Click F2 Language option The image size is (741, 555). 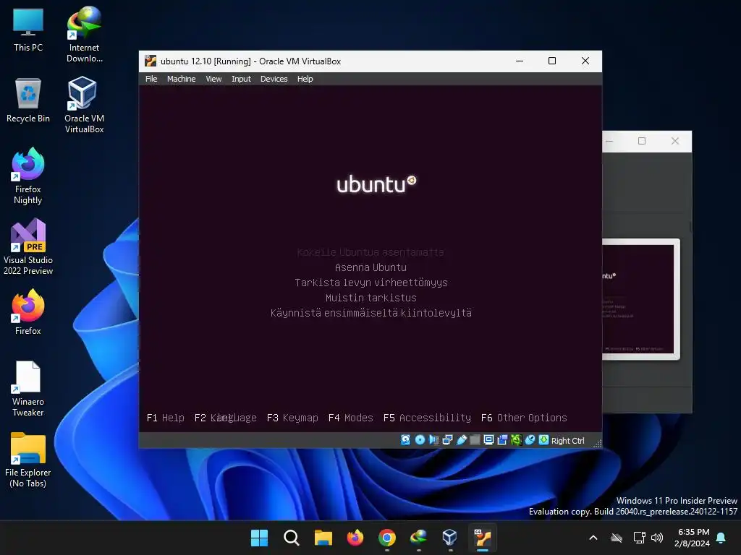coord(226,418)
